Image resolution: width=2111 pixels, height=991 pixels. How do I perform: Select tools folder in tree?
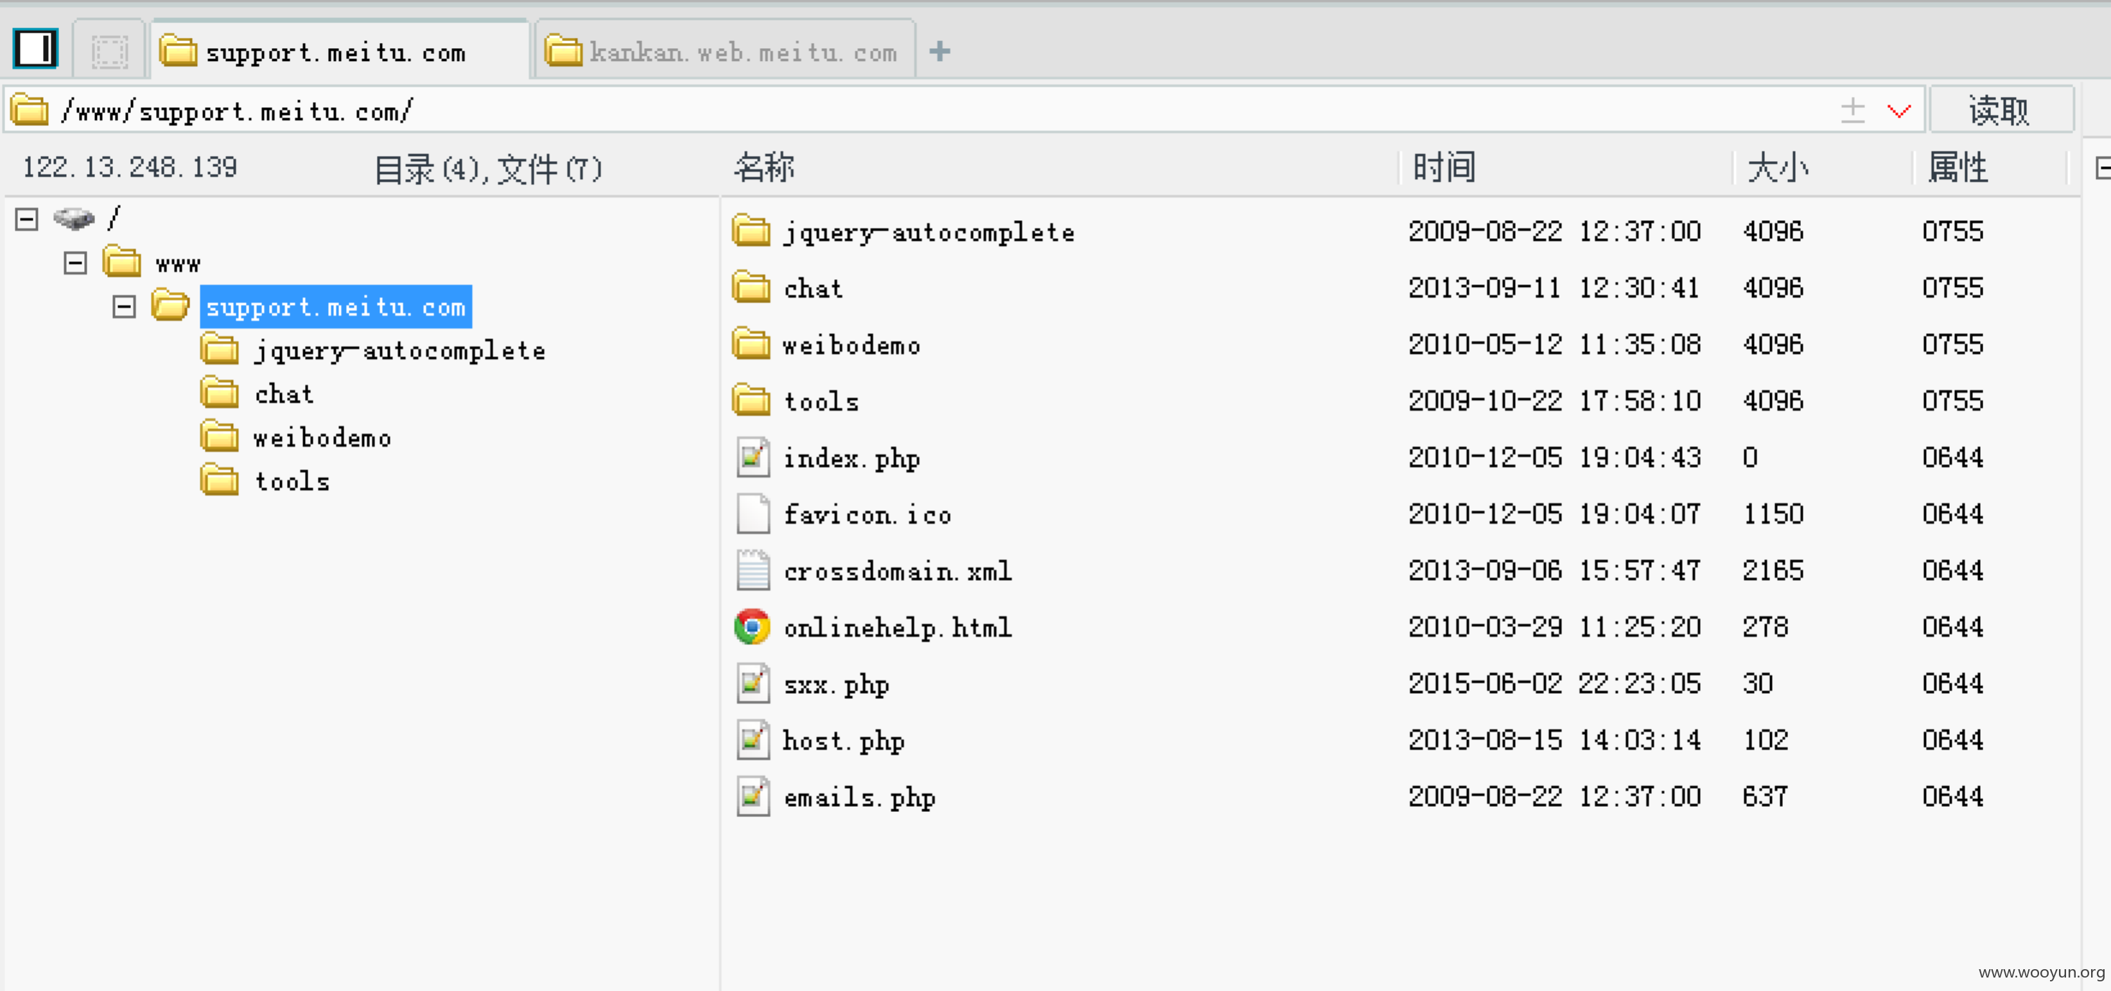(x=291, y=481)
